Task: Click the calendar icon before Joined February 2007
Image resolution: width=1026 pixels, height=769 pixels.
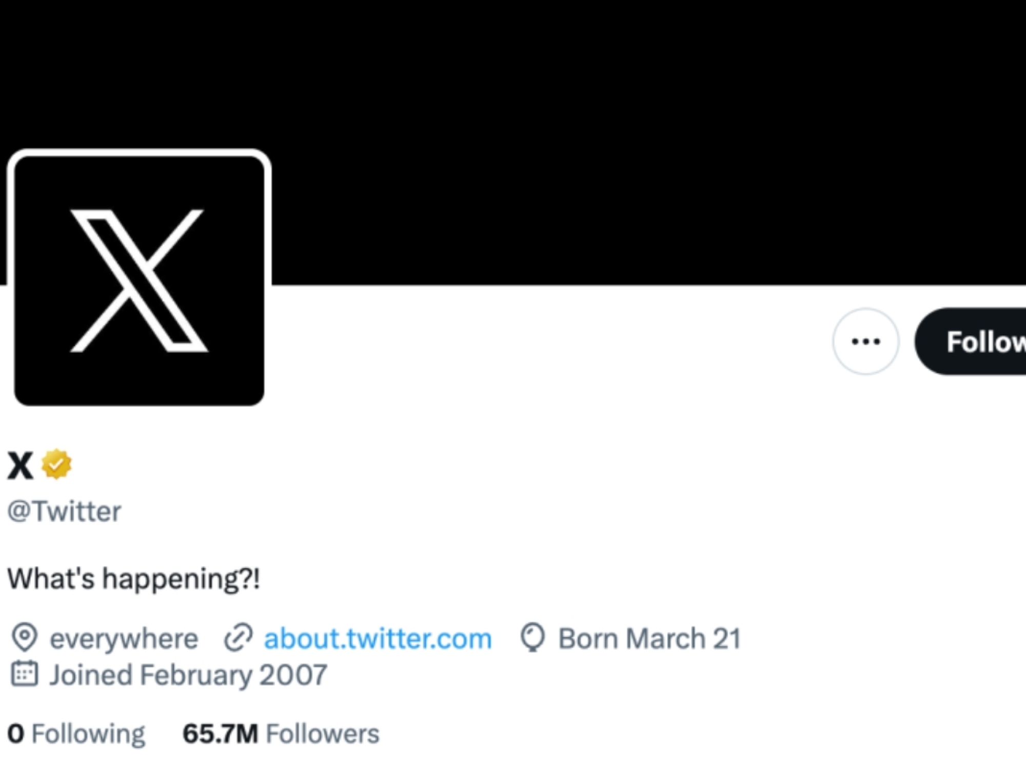Action: click(25, 674)
